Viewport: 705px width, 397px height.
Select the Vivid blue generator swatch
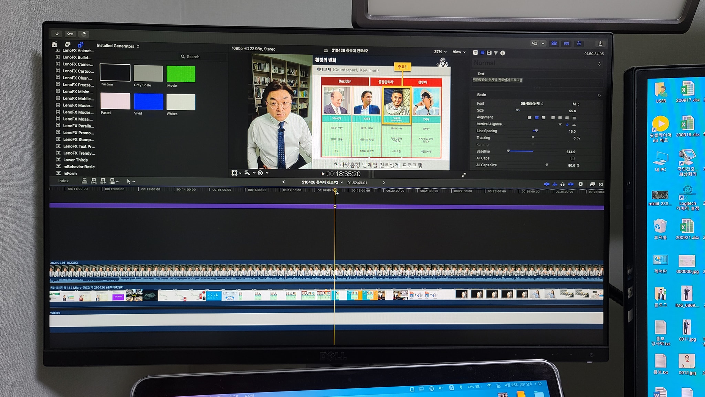coord(148,102)
